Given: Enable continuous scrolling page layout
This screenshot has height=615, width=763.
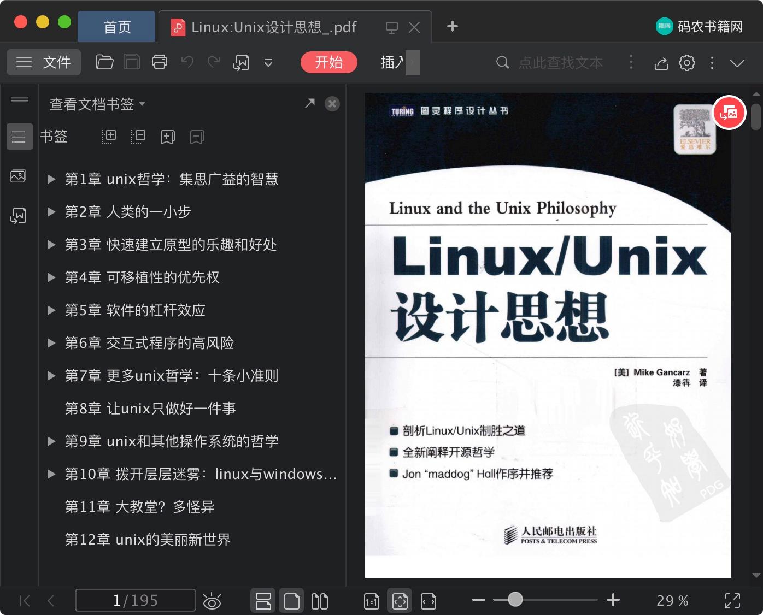Looking at the screenshot, I should click(x=263, y=601).
